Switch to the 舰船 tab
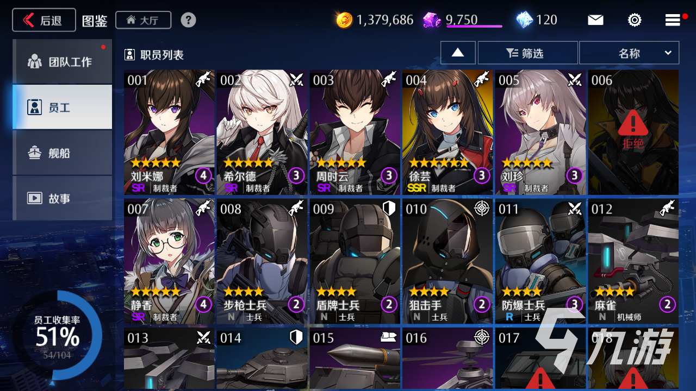This screenshot has width=696, height=391. click(63, 153)
